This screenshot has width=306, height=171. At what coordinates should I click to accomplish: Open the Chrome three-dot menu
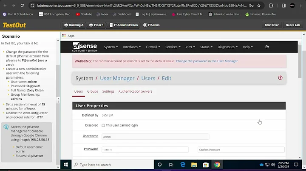coord(301,6)
